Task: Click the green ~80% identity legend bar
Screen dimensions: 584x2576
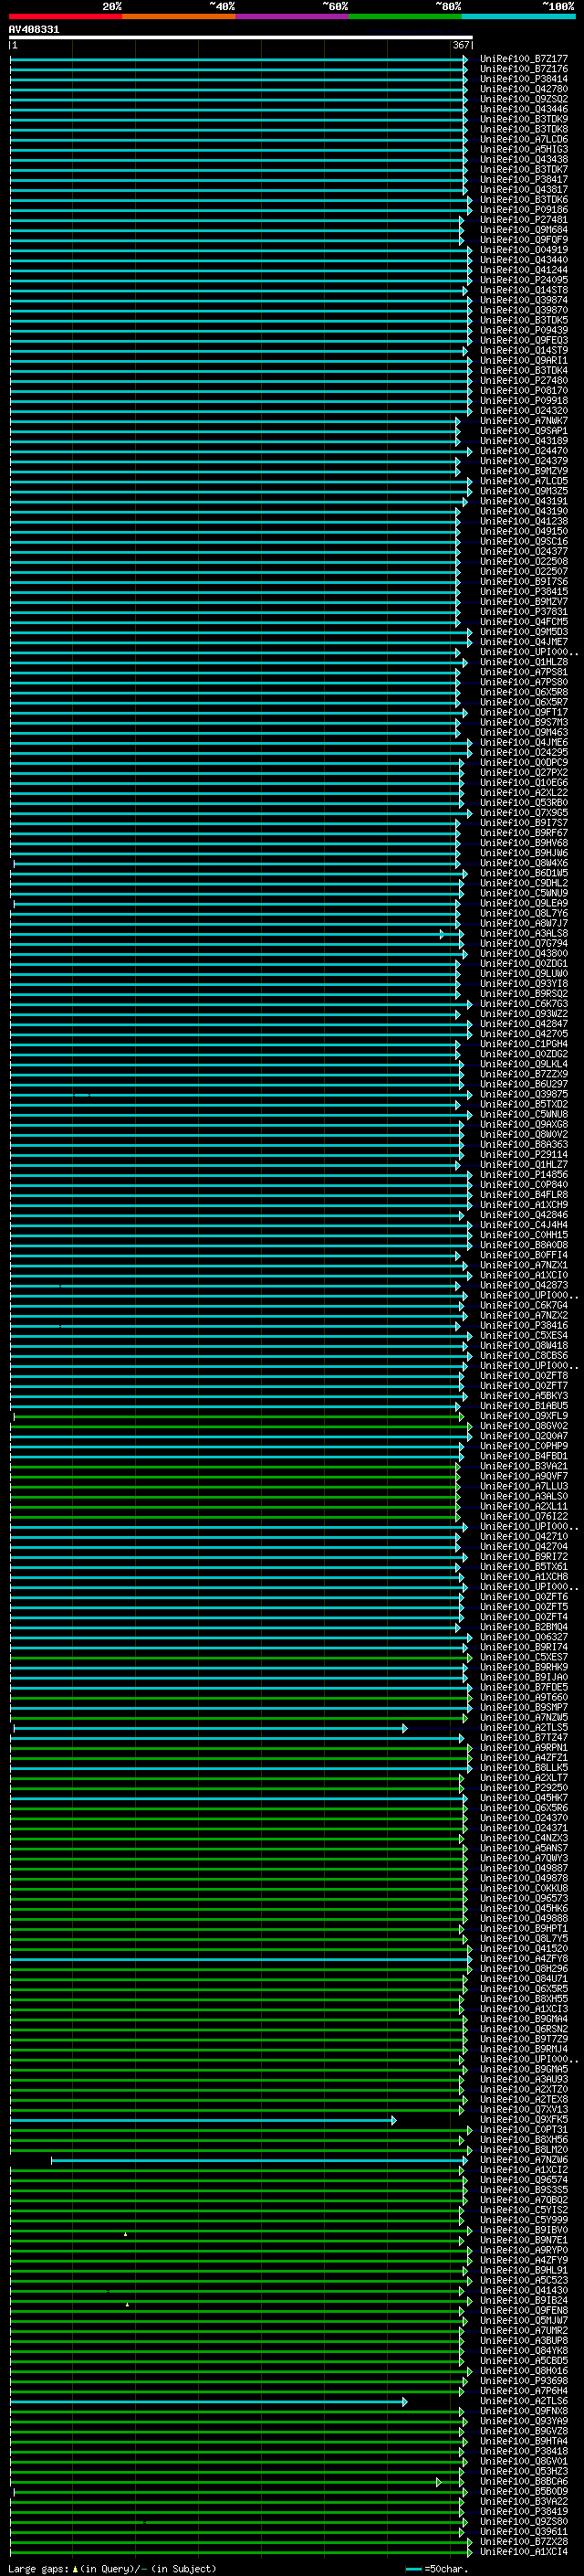Action: point(405,16)
